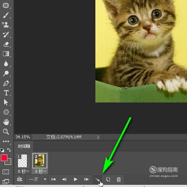Change the screen mode
This screenshot has width=187, height=187.
tap(6, 181)
